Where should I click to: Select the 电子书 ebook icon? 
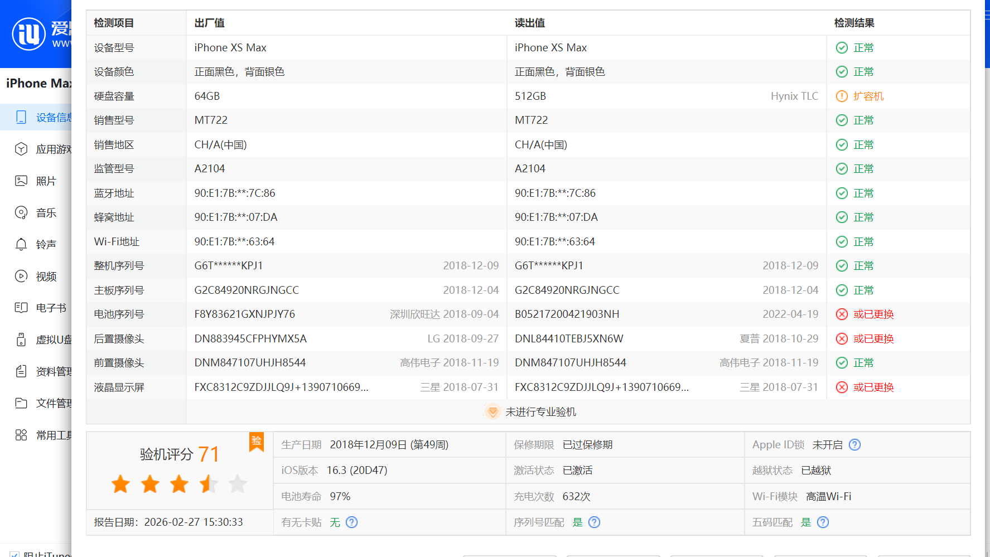tap(21, 308)
